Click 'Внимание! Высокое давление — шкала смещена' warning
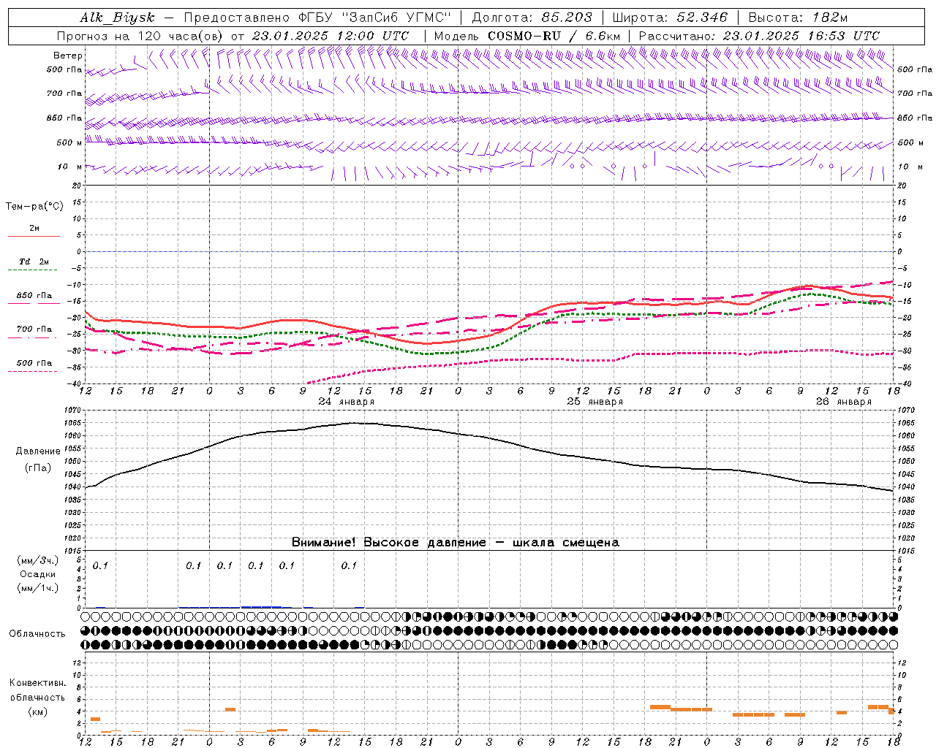The image size is (936, 748). coord(455,543)
